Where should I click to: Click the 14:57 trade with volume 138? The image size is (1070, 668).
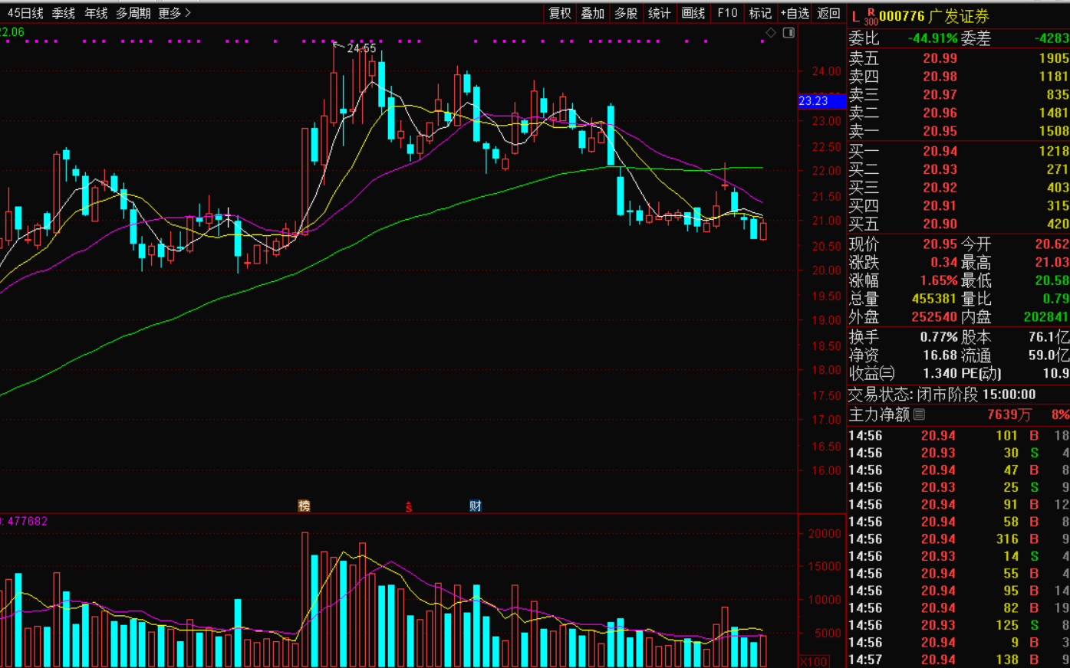click(959, 660)
